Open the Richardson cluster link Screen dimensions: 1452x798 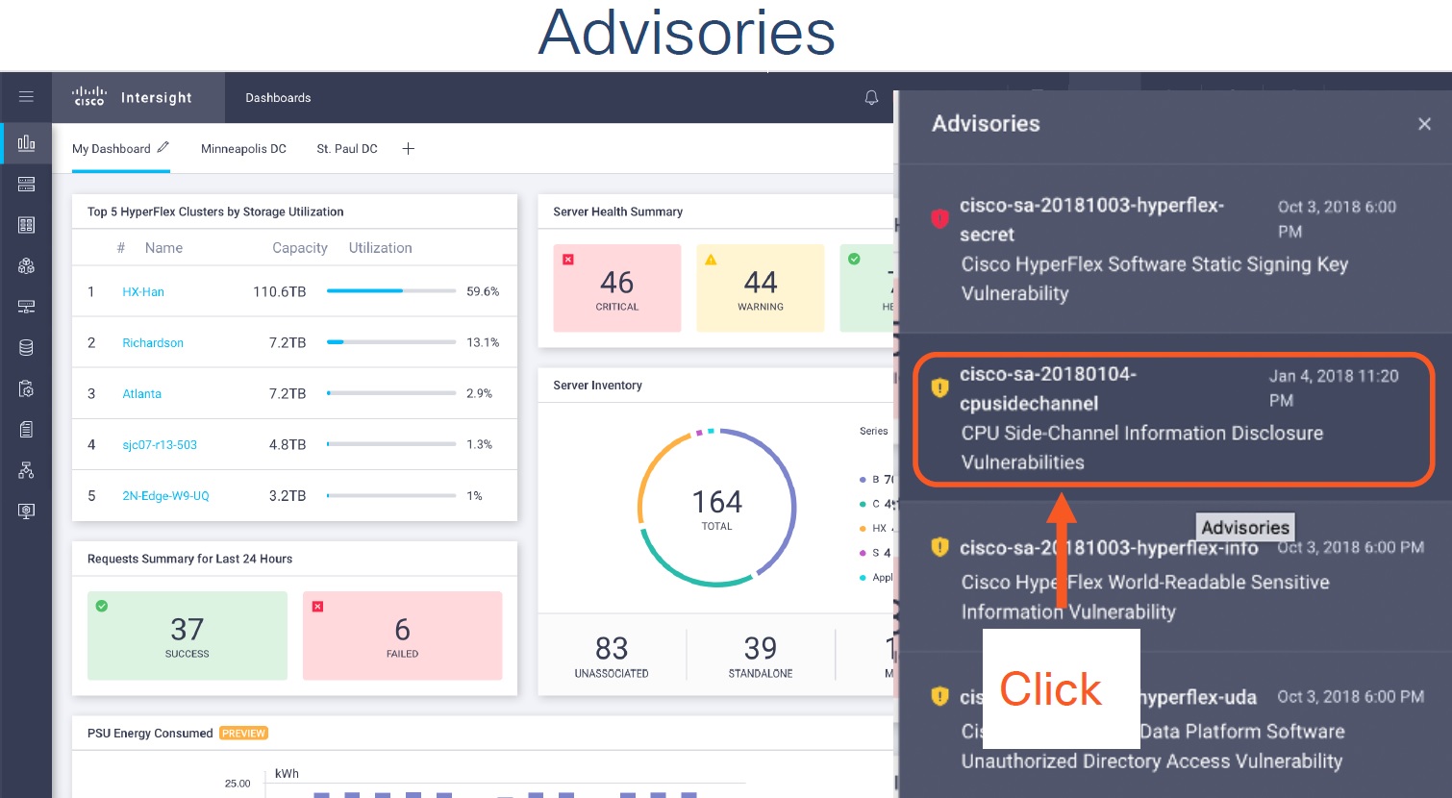[153, 342]
